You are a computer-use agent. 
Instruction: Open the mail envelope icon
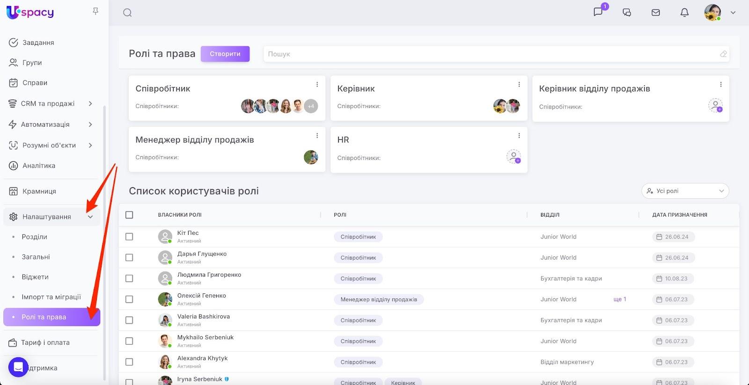[x=655, y=13]
